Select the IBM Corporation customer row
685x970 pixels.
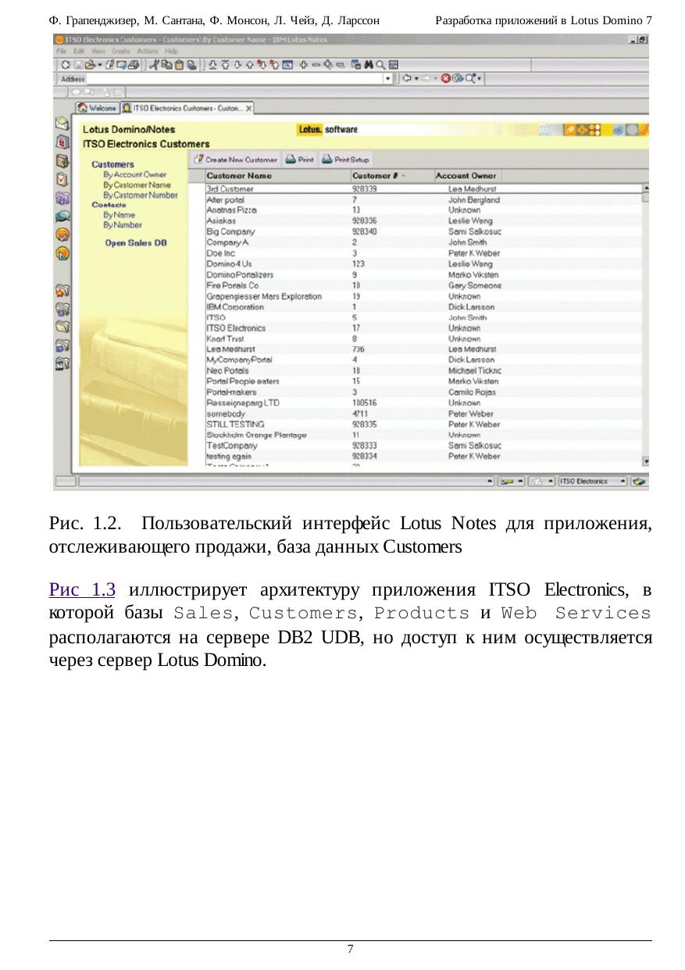point(235,308)
